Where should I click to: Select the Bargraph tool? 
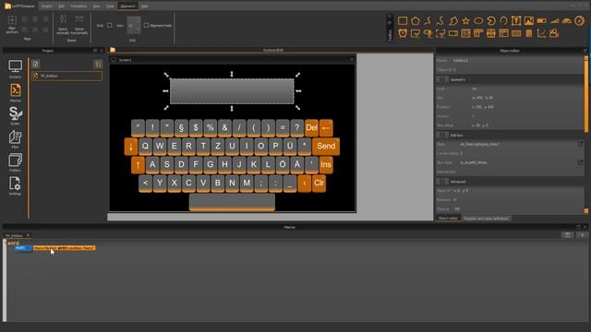tap(542, 20)
